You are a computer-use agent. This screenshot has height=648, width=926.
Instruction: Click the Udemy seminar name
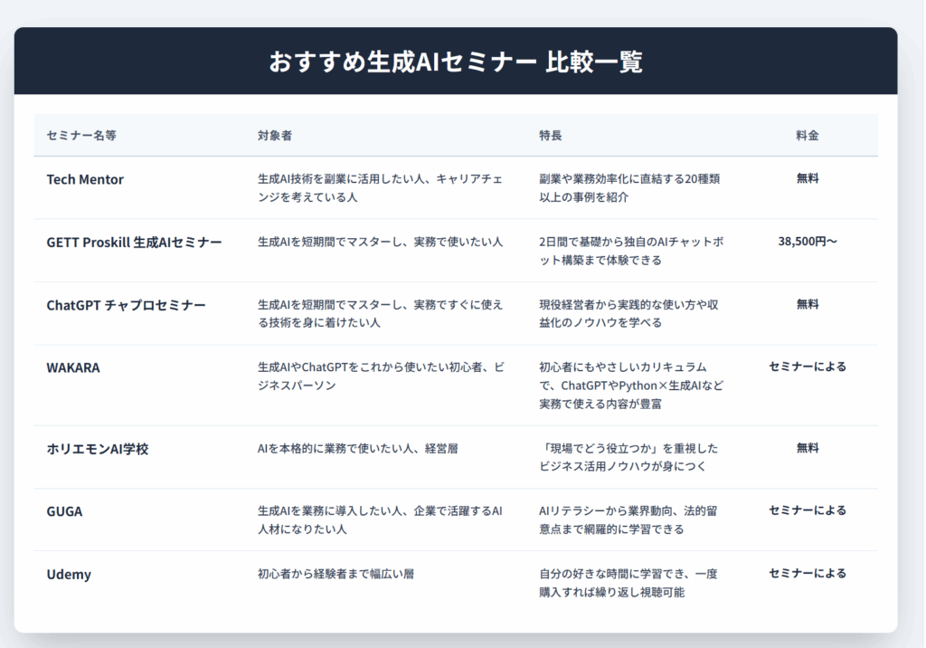pos(69,575)
